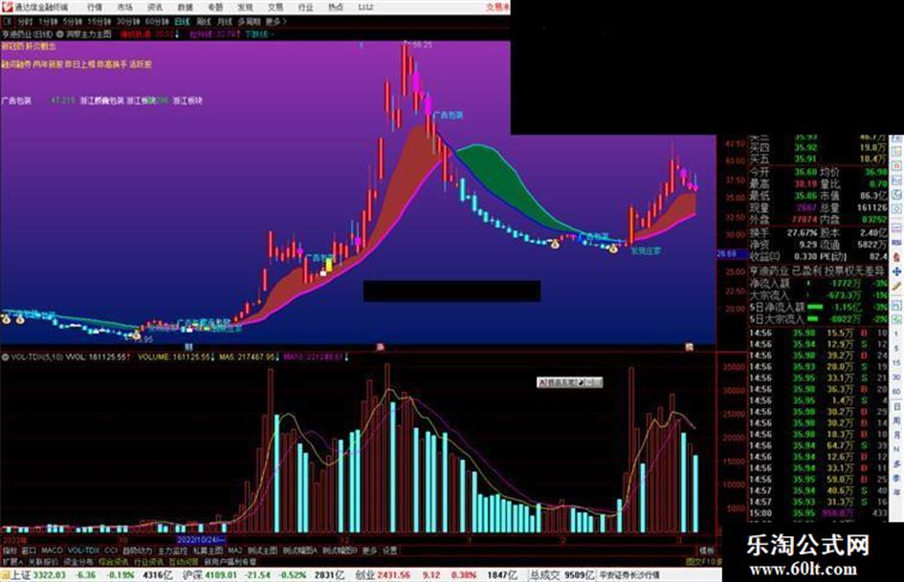904x582 pixels.
Task: Select the VOL-TDX indicator tab
Action: pyautogui.click(x=83, y=550)
